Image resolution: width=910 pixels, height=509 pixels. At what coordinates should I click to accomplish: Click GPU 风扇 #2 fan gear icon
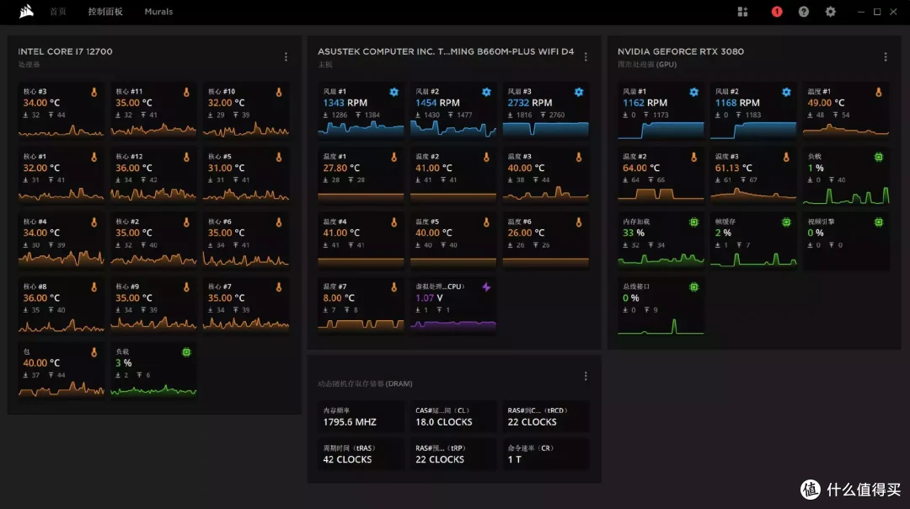coord(786,92)
